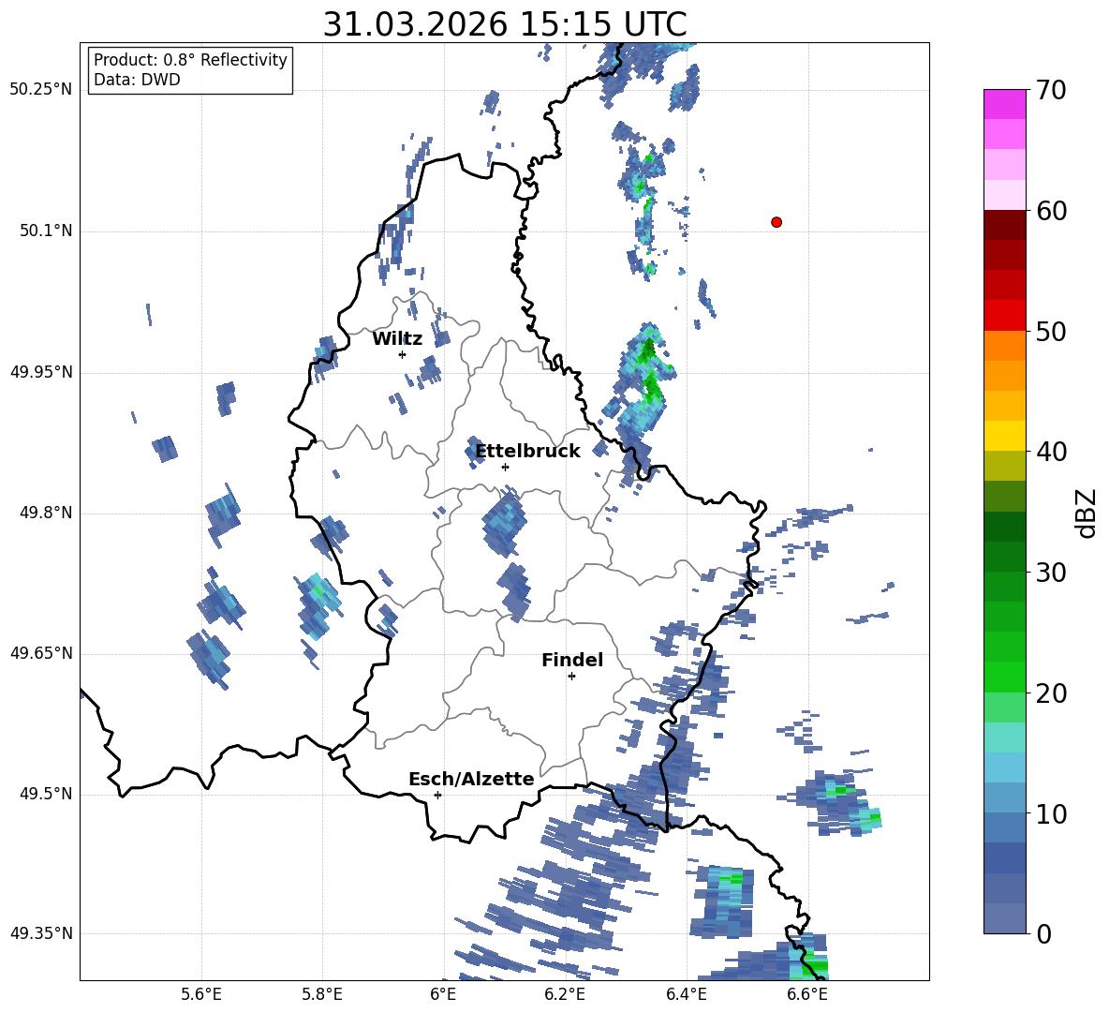Image resolution: width=1109 pixels, height=1013 pixels.
Task: Click the 5.6°E longitude label
Action: [201, 994]
